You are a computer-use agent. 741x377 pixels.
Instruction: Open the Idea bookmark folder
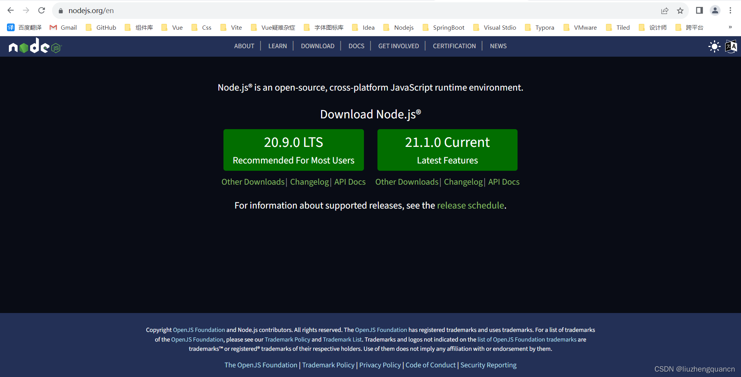pos(363,27)
